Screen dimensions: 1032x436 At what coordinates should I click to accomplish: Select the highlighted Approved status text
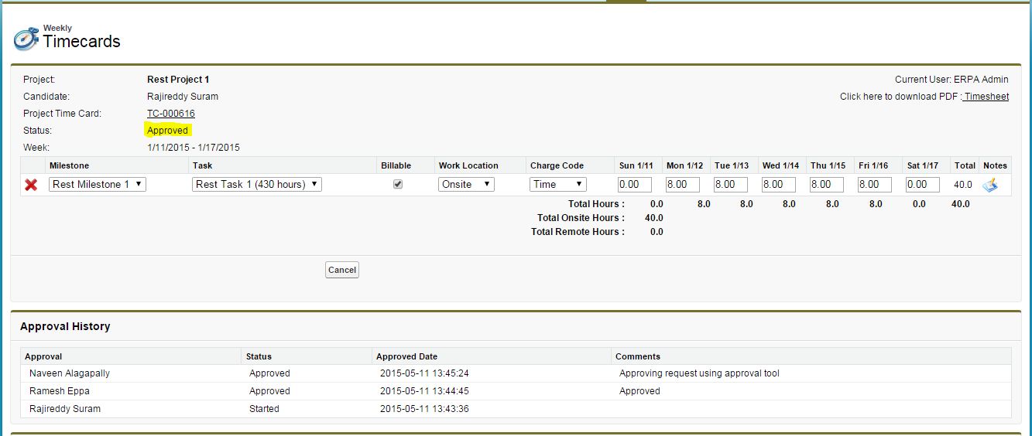click(x=168, y=131)
